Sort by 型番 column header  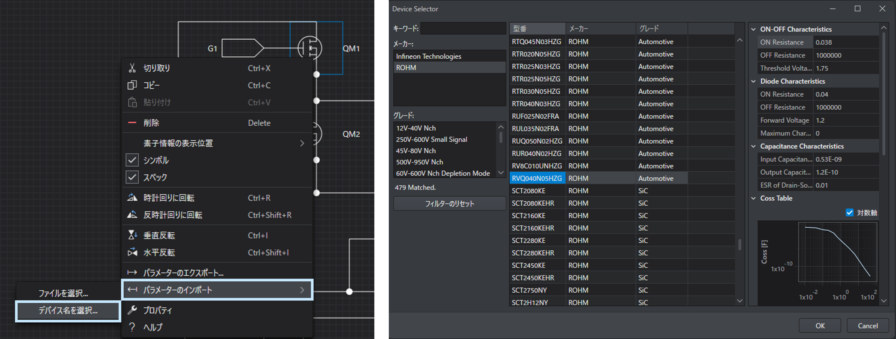537,28
